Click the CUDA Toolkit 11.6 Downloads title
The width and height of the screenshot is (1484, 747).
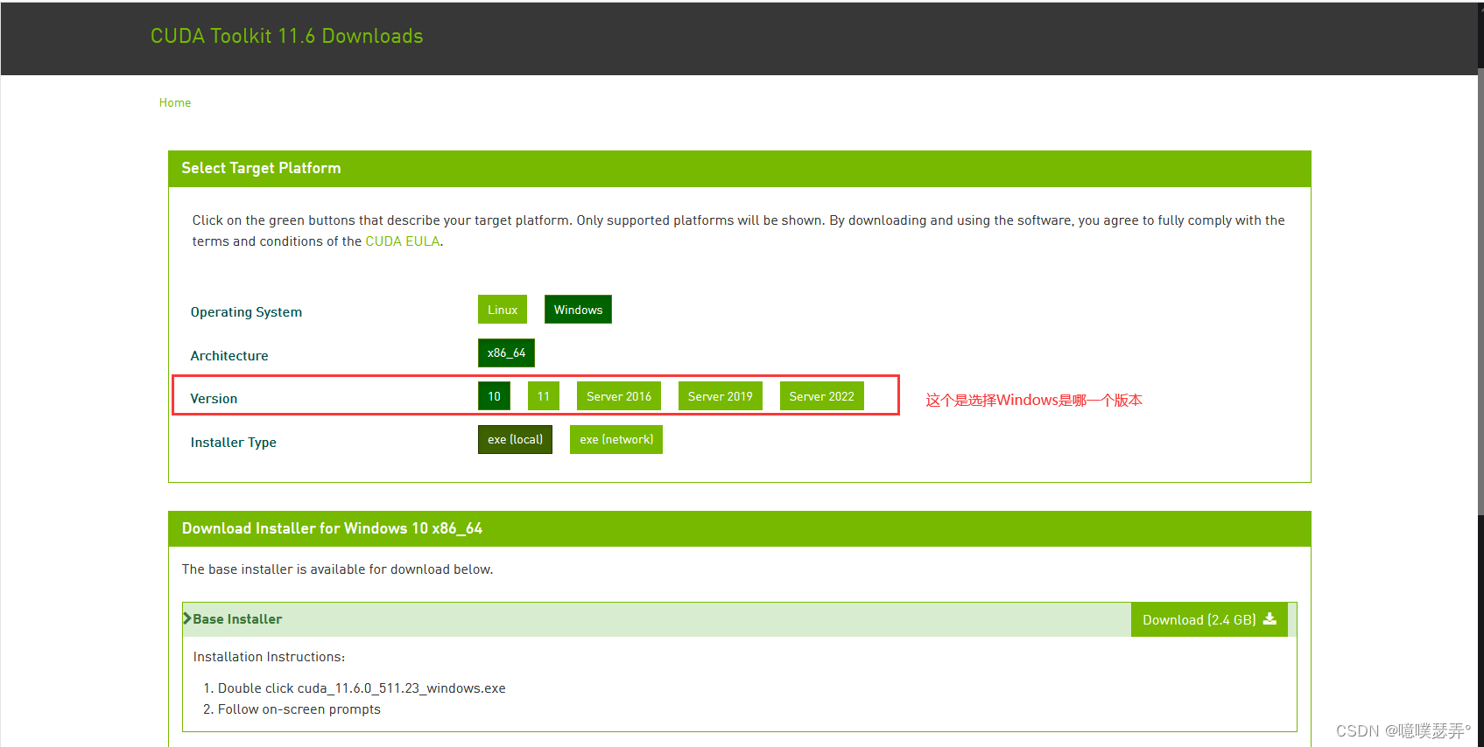tap(287, 36)
